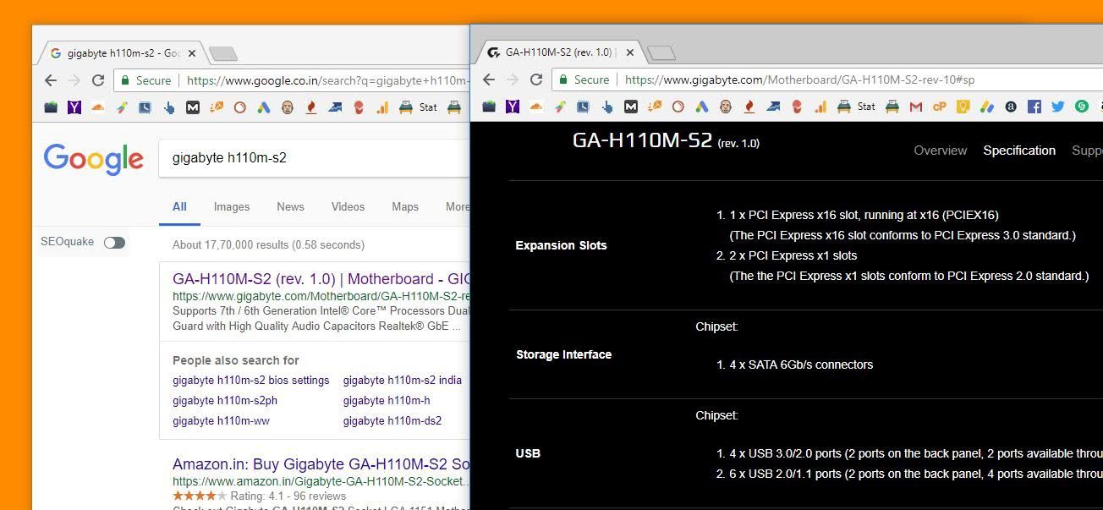Select the Videos search tab
Image resolution: width=1103 pixels, height=510 pixels.
pyautogui.click(x=348, y=206)
